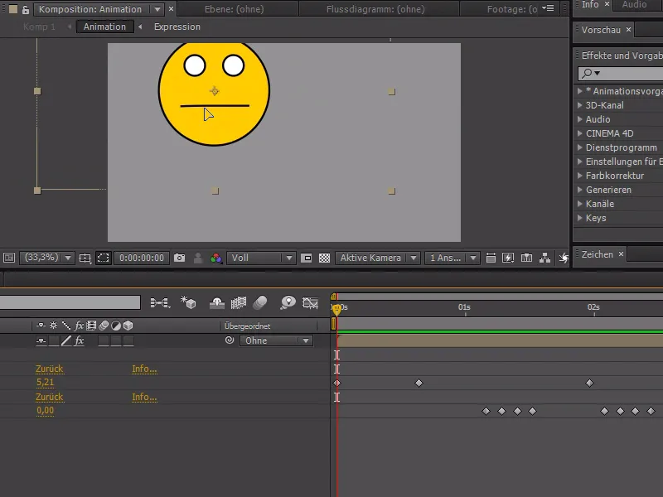The width and height of the screenshot is (663, 497).
Task: Toggle the Hide Shy Layers icon
Action: 217,302
